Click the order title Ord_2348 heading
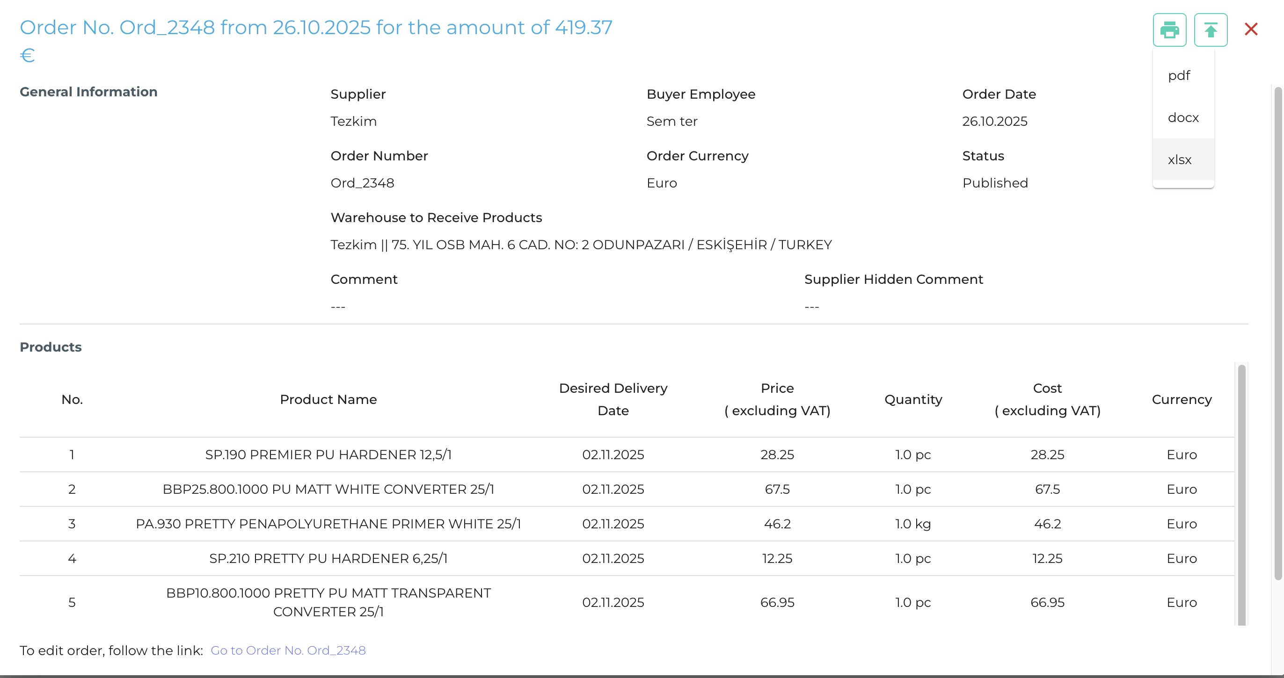The width and height of the screenshot is (1284, 678). coord(317,28)
